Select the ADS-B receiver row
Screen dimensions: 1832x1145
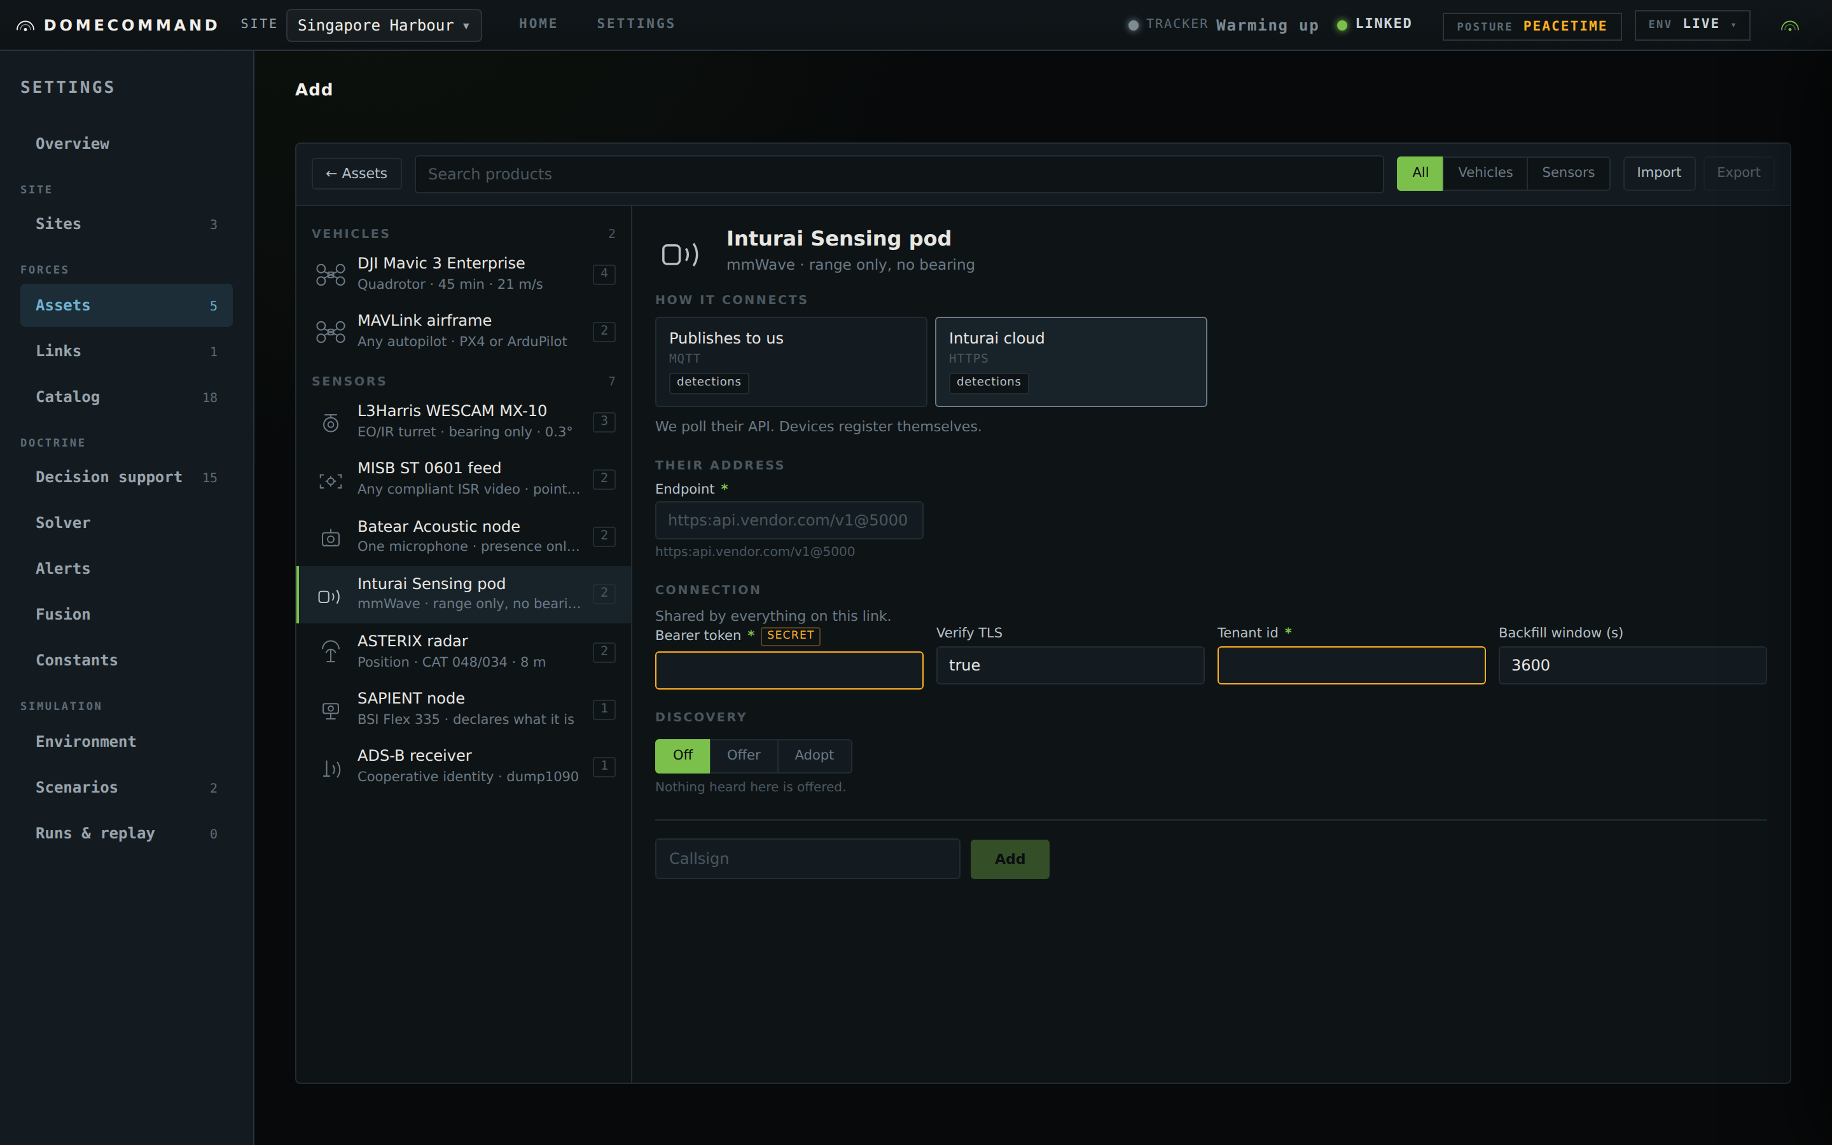tap(464, 767)
